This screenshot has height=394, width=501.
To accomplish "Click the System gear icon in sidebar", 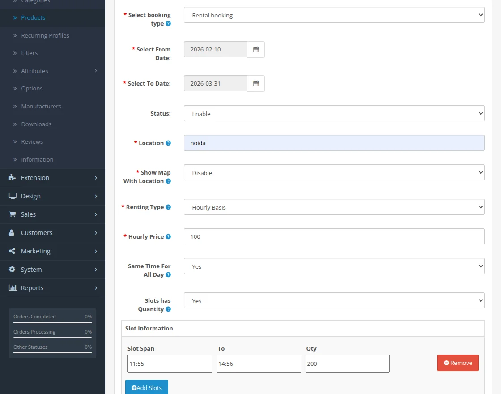I will (13, 270).
